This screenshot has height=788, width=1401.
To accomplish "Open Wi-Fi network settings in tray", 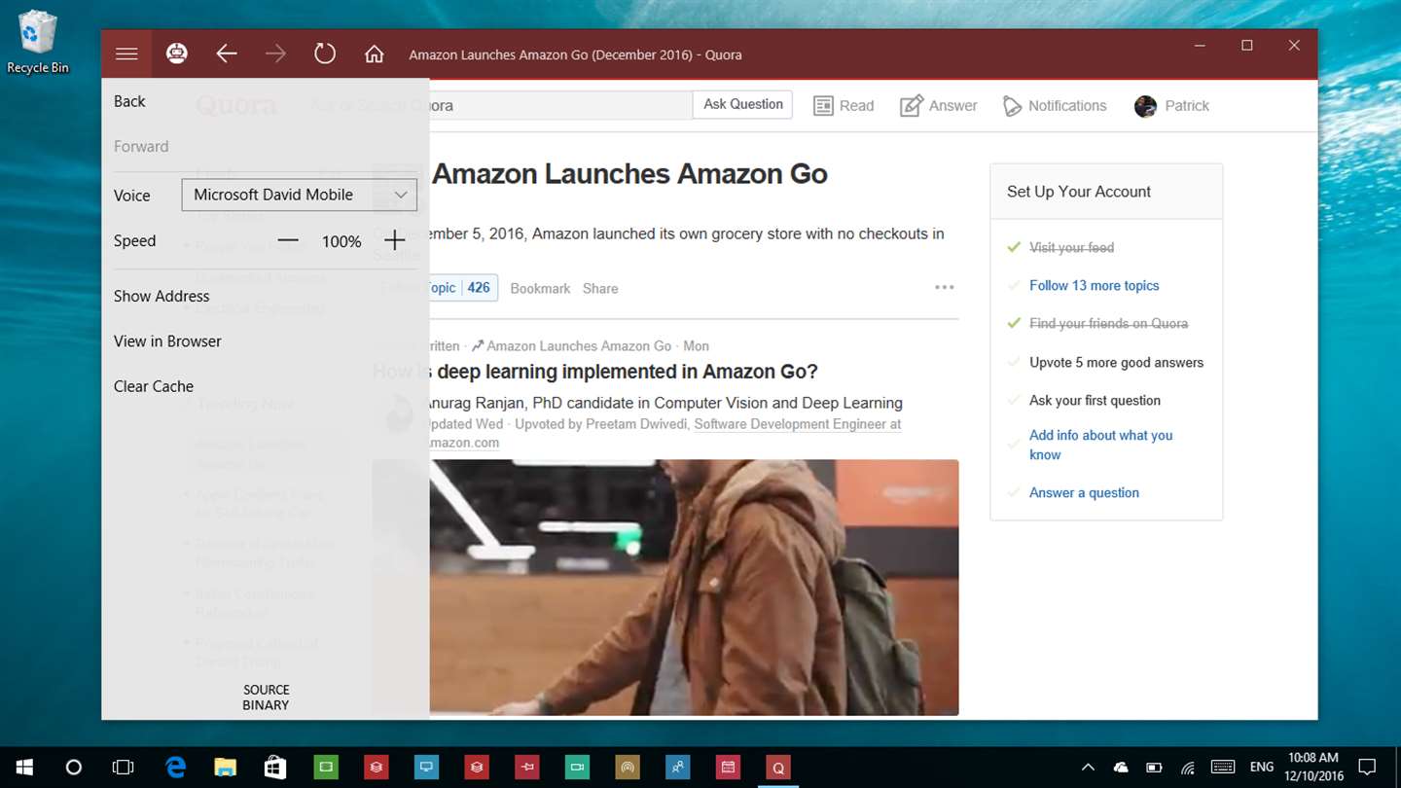I will [1188, 768].
